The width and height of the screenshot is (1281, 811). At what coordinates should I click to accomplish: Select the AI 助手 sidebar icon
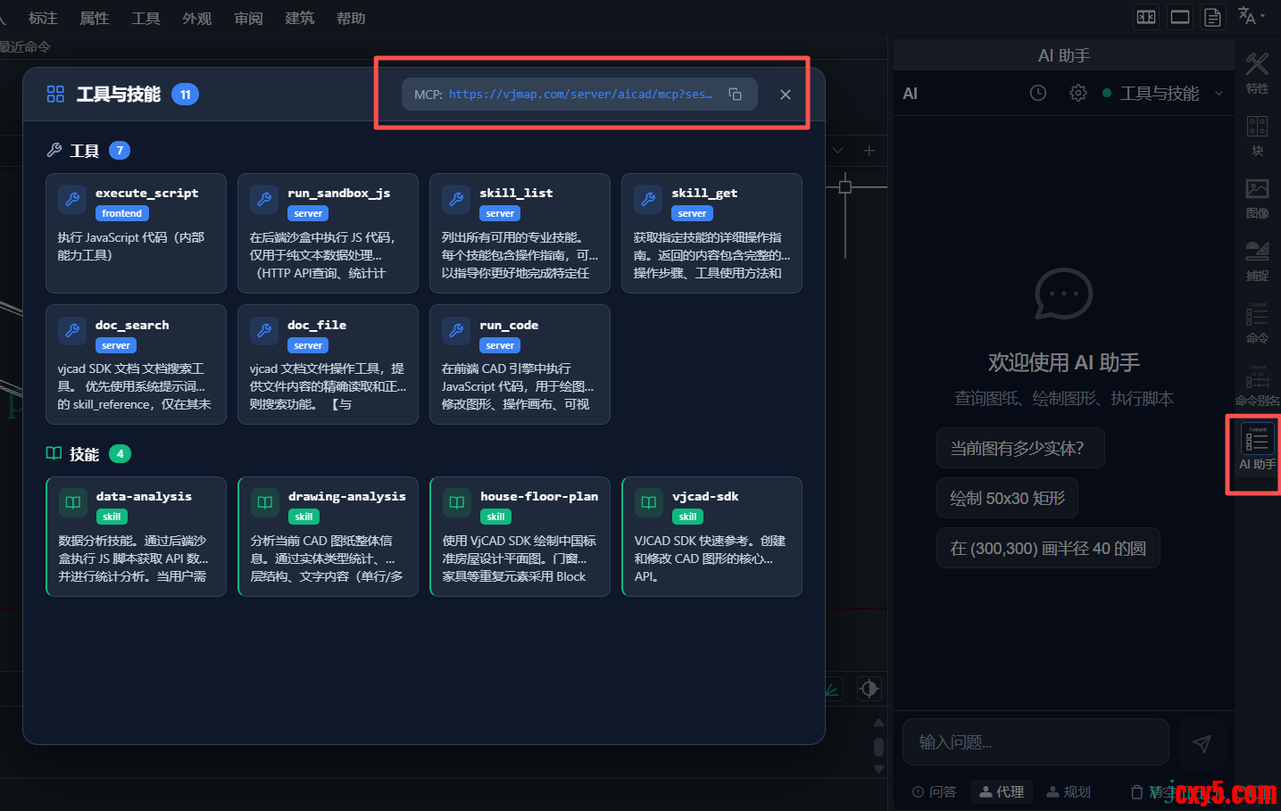tap(1257, 447)
